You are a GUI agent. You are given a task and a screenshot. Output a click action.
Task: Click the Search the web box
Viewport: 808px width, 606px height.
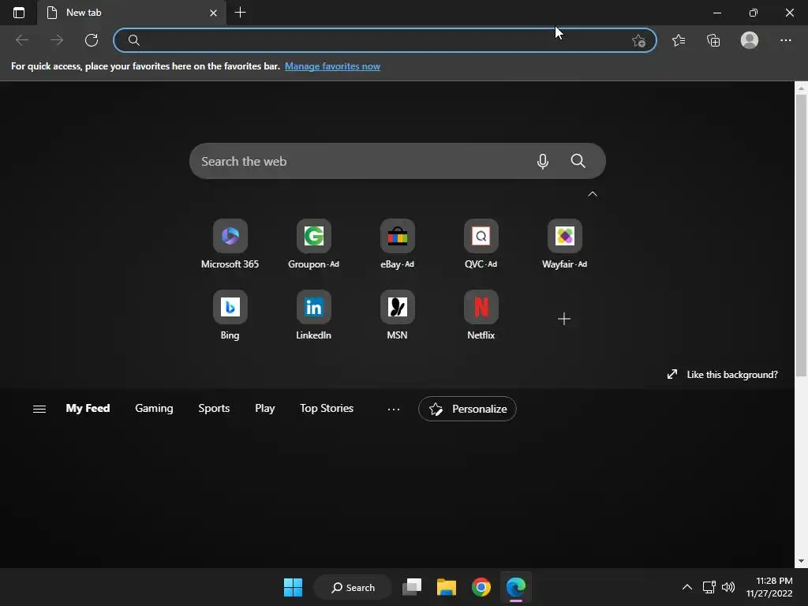(398, 161)
